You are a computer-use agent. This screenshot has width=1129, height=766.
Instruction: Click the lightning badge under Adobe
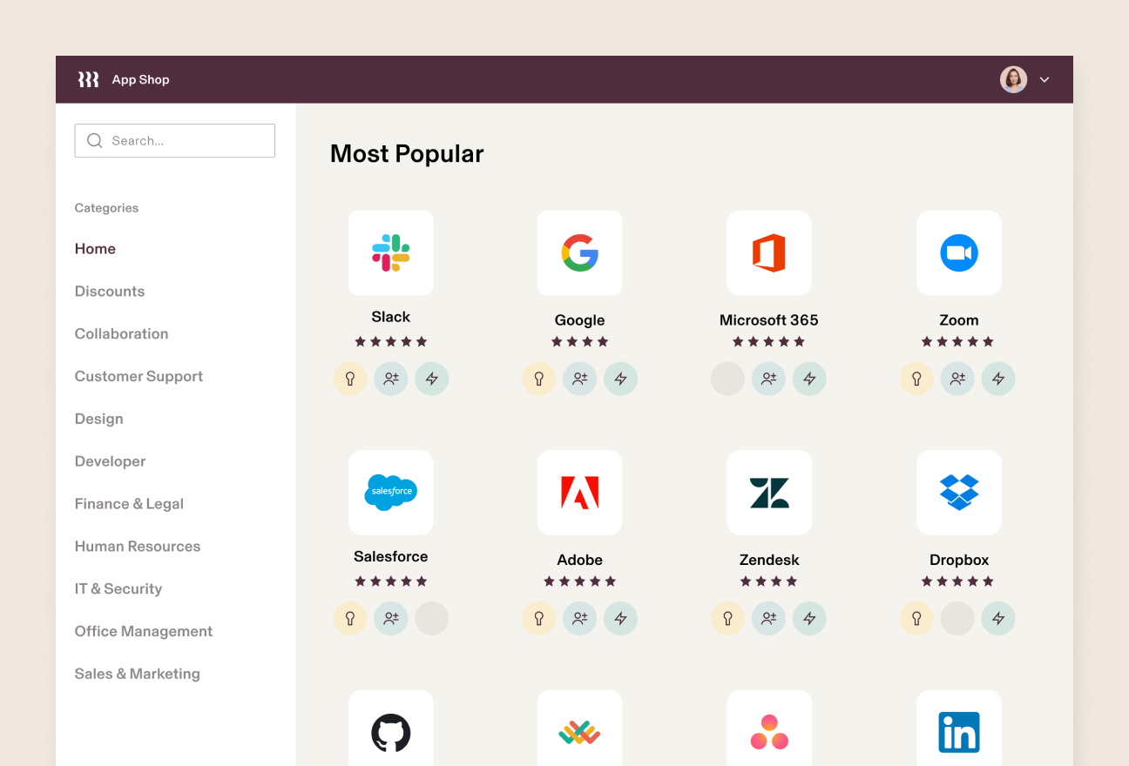[620, 618]
